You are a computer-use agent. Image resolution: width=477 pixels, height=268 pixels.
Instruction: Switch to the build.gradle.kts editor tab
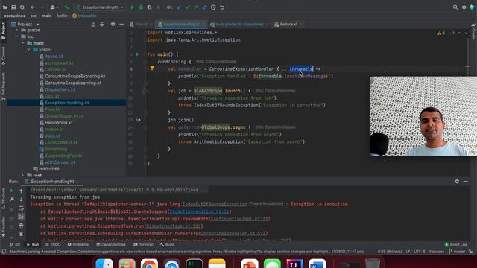click(238, 25)
